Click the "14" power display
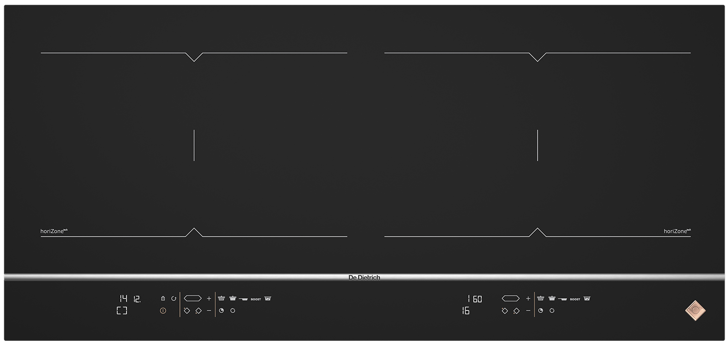726x341 pixels. pos(124,299)
